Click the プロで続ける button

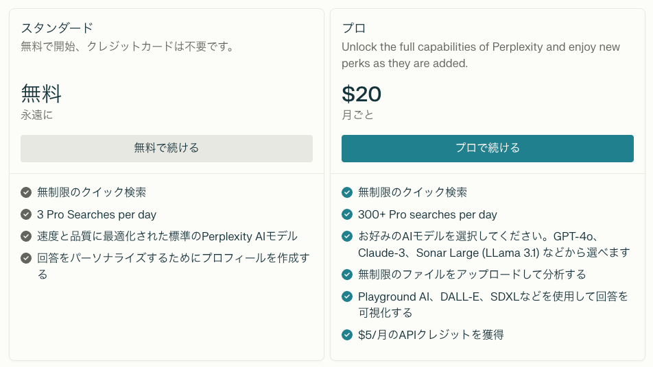[487, 148]
